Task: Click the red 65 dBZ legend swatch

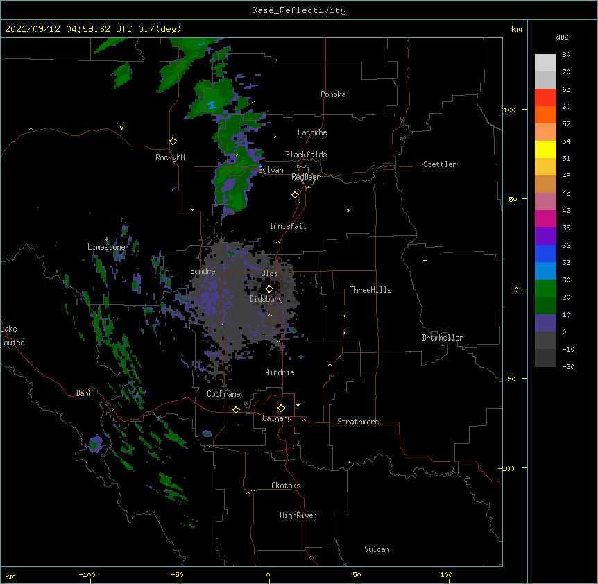Action: tap(545, 98)
